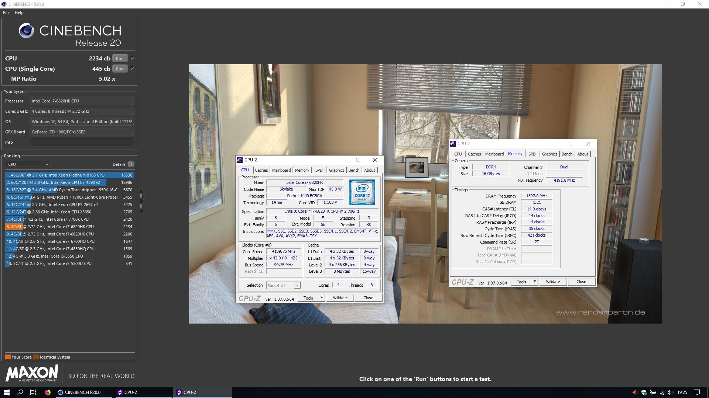Click the CPU-Z Memory window title icon
The width and height of the screenshot is (709, 398).
pyautogui.click(x=453, y=144)
